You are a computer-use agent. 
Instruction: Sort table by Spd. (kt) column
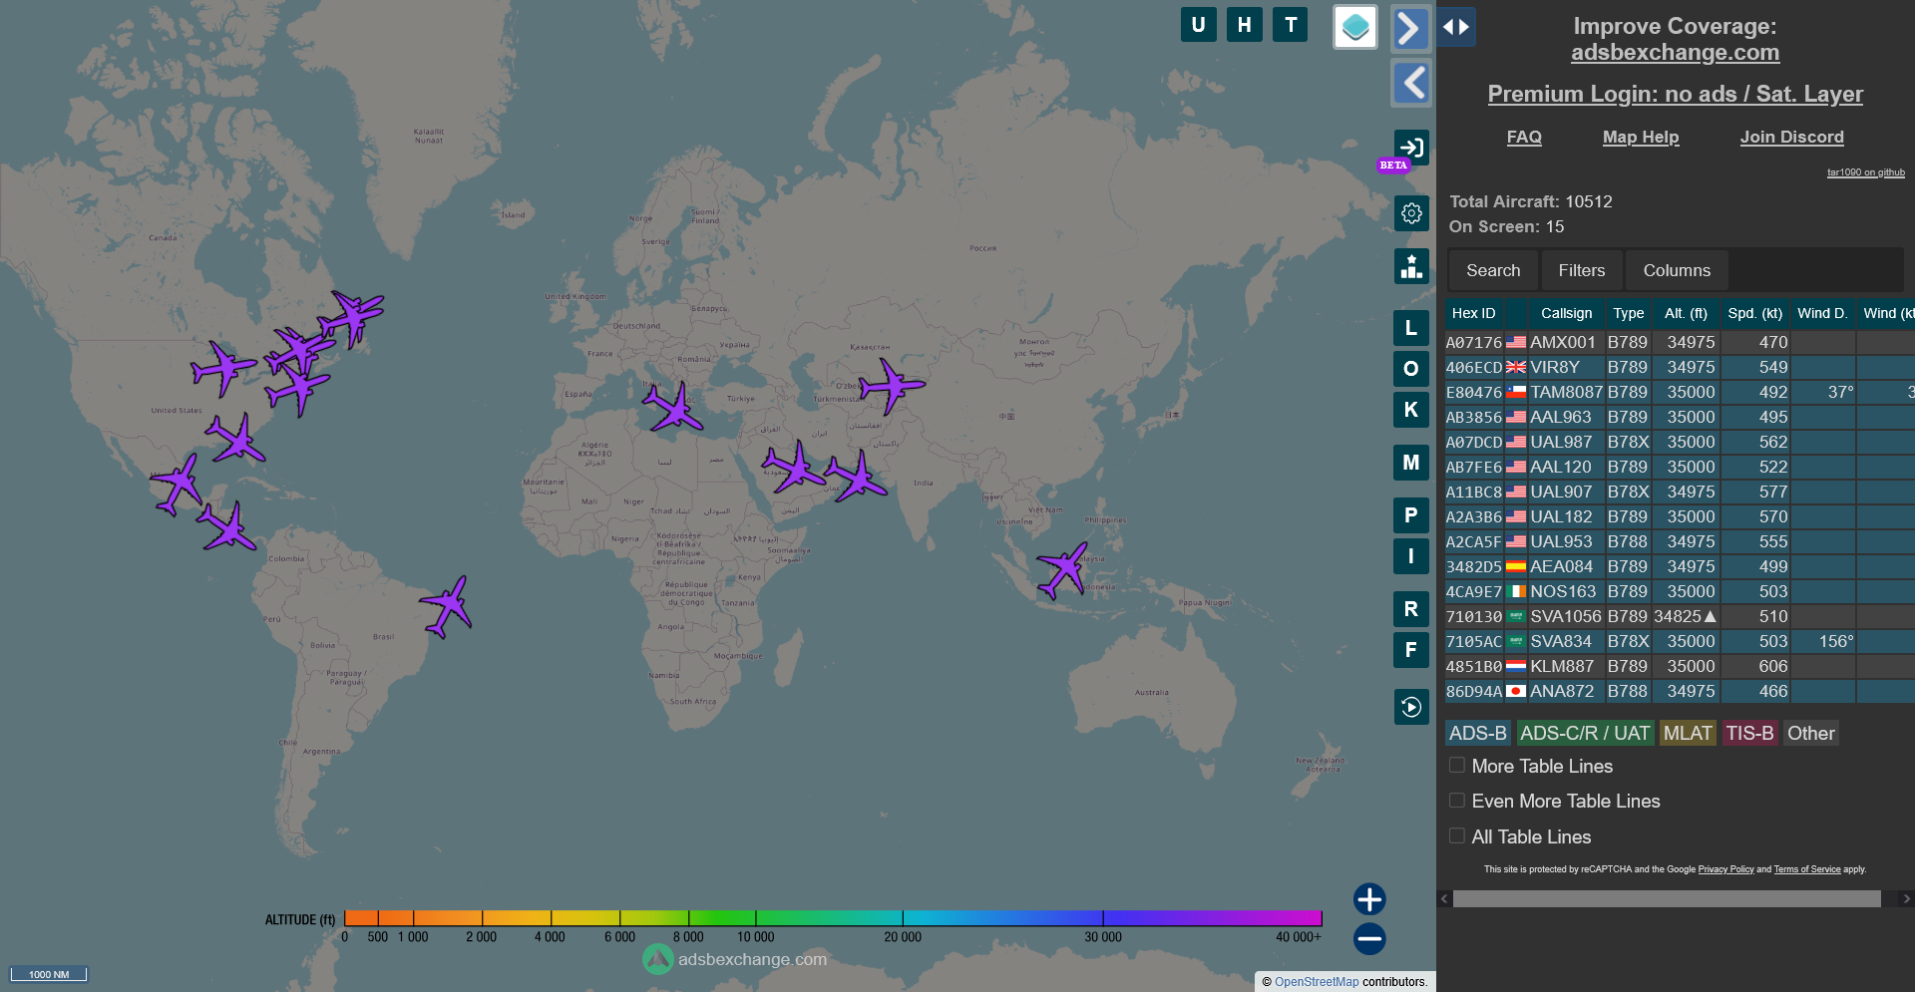click(x=1754, y=313)
